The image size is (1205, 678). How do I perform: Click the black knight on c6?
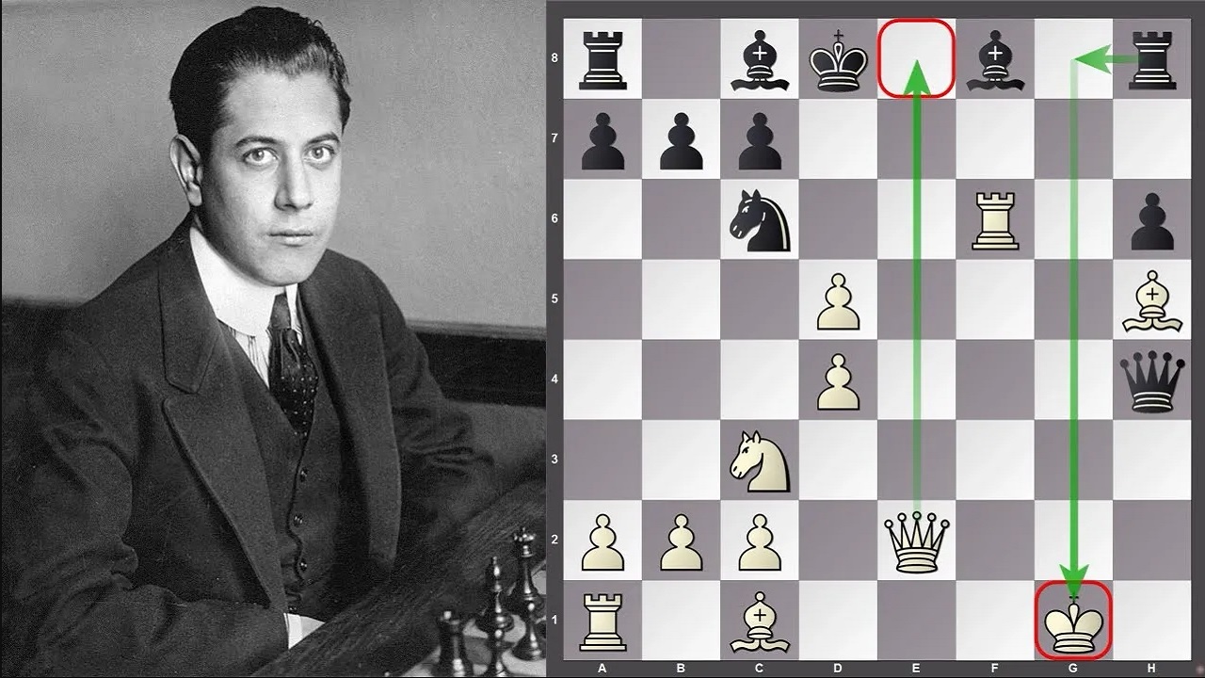tap(760, 218)
